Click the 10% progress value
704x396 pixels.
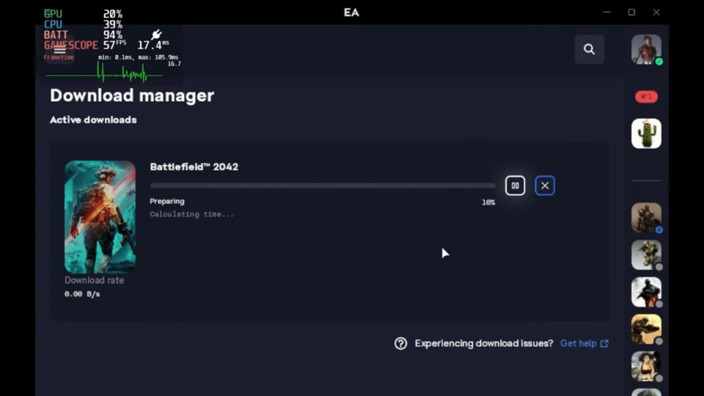click(x=488, y=203)
